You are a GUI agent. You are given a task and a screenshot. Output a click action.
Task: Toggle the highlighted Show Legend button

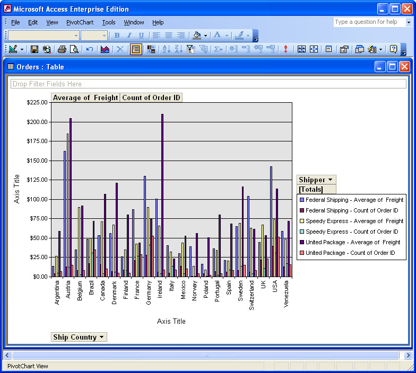pos(136,49)
